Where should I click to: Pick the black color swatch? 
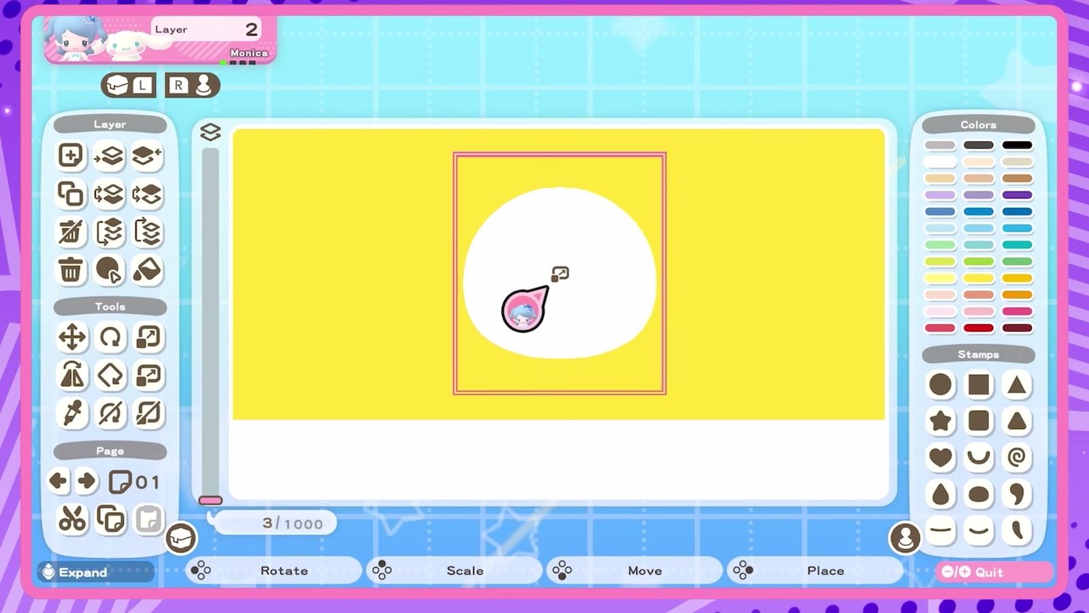pos(1018,145)
